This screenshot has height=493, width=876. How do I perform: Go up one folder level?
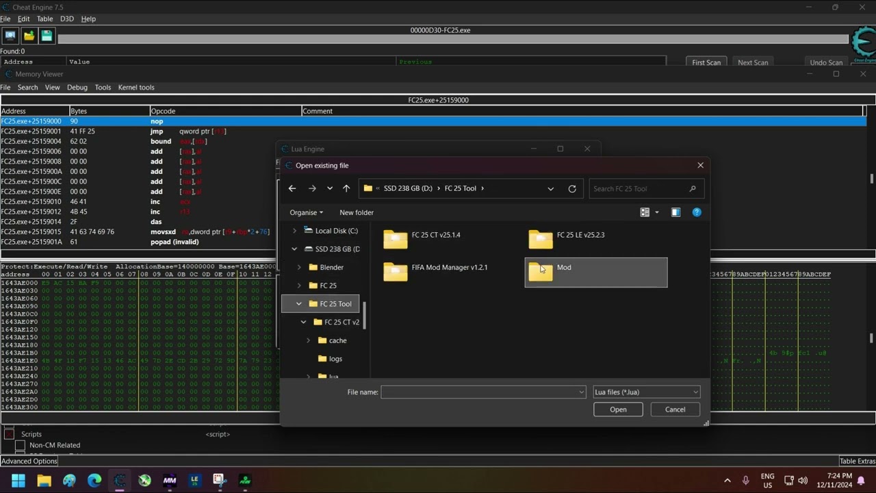346,188
